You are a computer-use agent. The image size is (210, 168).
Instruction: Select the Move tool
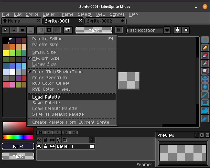pyautogui.click(x=205, y=79)
